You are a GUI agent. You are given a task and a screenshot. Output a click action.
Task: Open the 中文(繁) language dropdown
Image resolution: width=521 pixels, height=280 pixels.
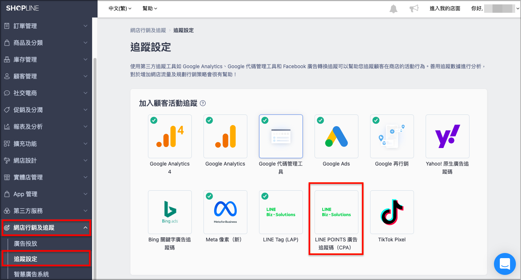(x=120, y=8)
